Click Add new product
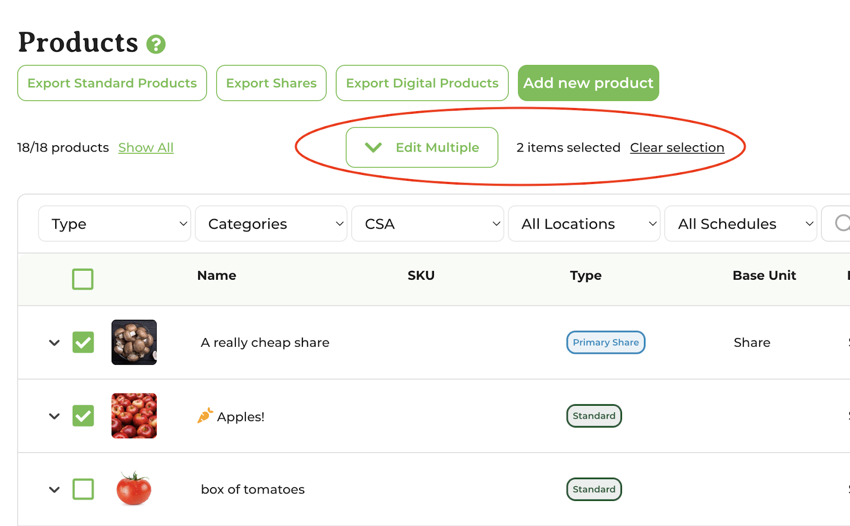Image resolution: width=850 pixels, height=526 pixels. pyautogui.click(x=589, y=83)
